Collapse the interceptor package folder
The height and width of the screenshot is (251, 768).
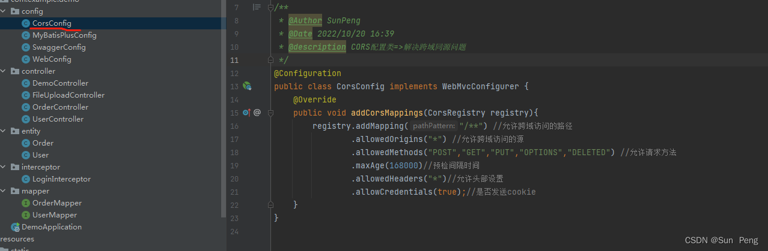point(4,167)
